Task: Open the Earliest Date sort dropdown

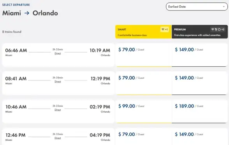Action: pos(197,7)
